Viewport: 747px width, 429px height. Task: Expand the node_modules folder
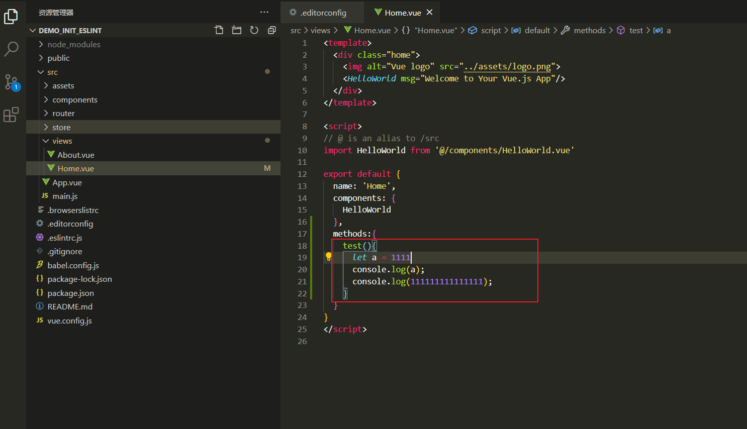point(41,44)
